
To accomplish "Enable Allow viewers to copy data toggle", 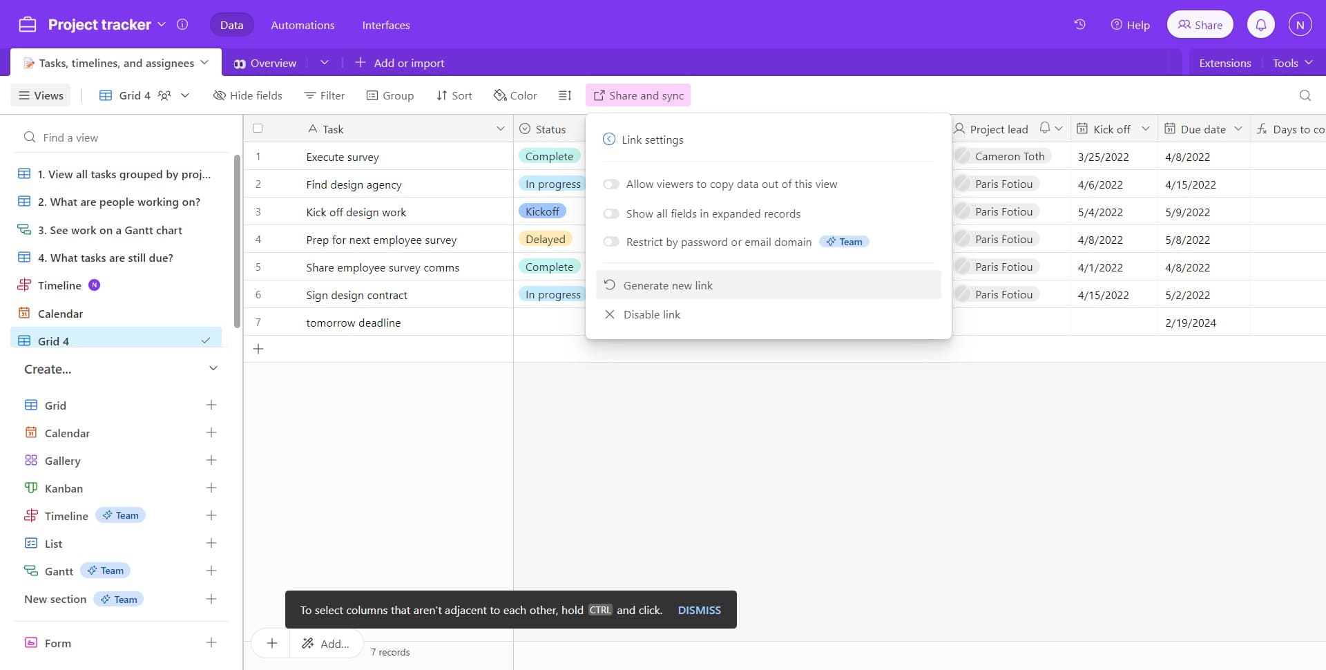I will pos(611,184).
